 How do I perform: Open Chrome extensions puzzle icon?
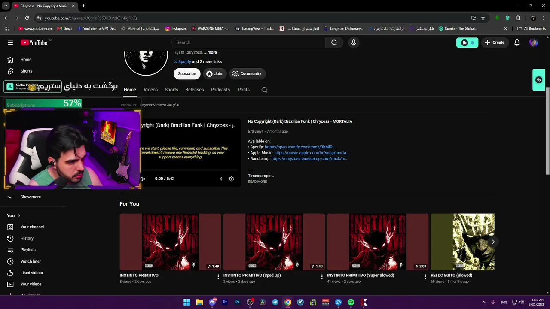(x=518, y=18)
